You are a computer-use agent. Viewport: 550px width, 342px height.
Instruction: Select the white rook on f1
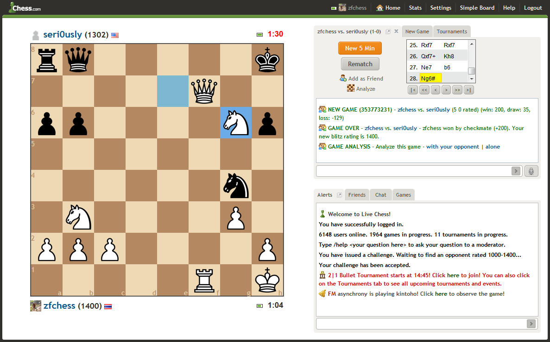[204, 280]
